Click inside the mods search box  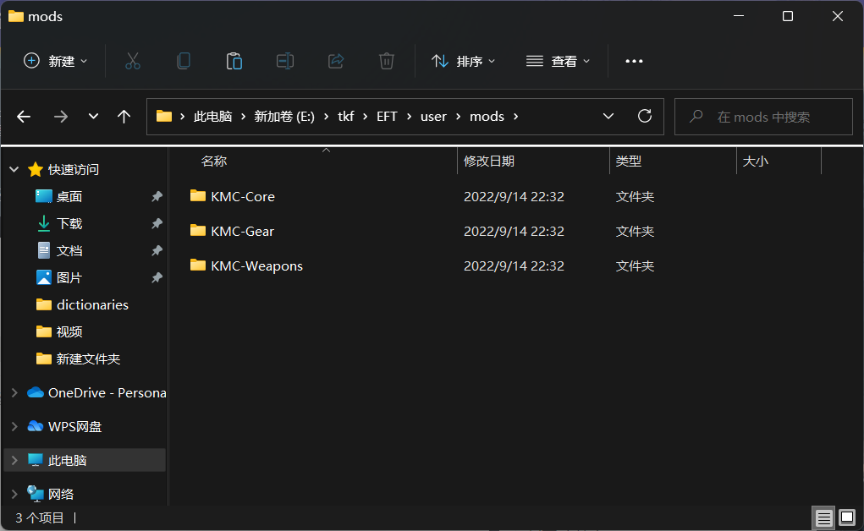point(762,116)
